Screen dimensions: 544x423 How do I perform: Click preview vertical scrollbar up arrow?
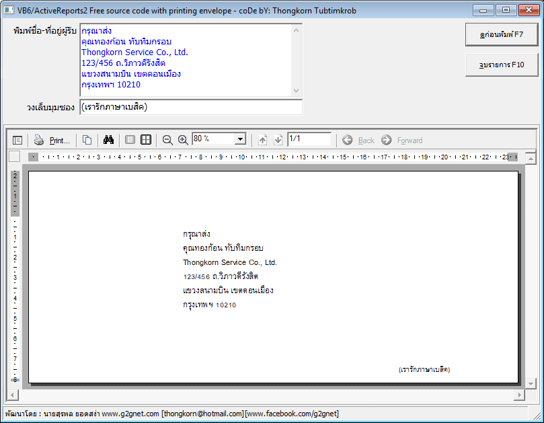point(531,159)
